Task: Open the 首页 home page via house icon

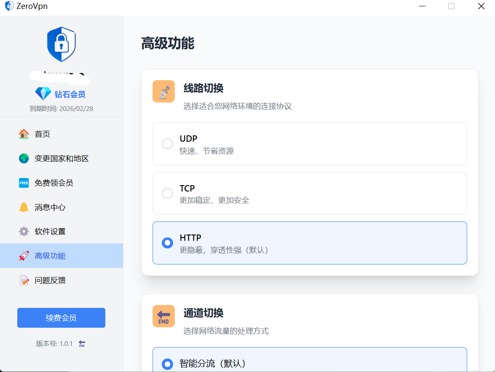Action: click(24, 134)
